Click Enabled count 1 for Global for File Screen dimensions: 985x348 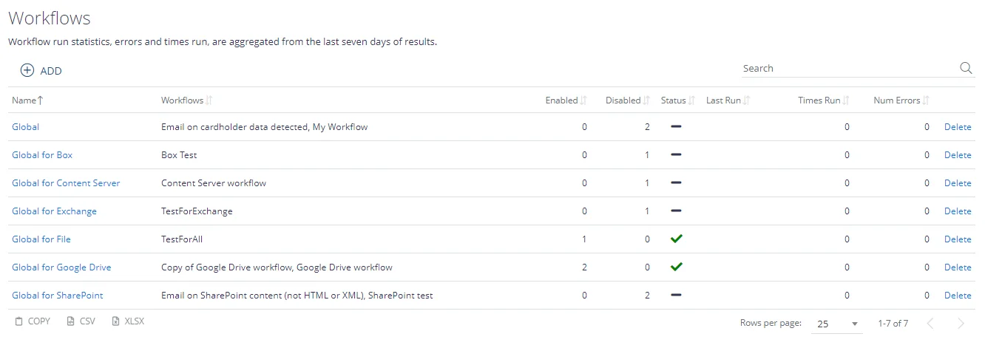tap(584, 239)
